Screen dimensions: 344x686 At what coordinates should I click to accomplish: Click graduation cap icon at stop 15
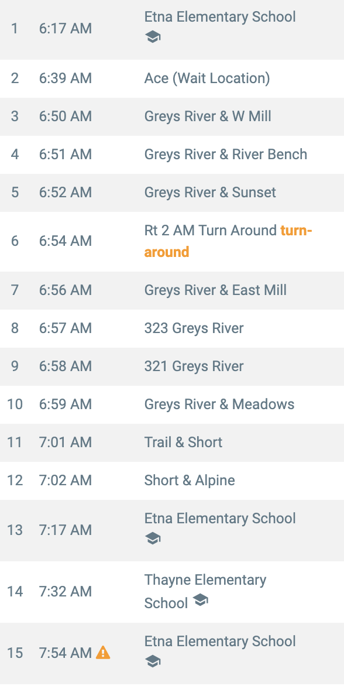tap(153, 661)
